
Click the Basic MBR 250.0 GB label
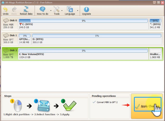click(8, 26)
